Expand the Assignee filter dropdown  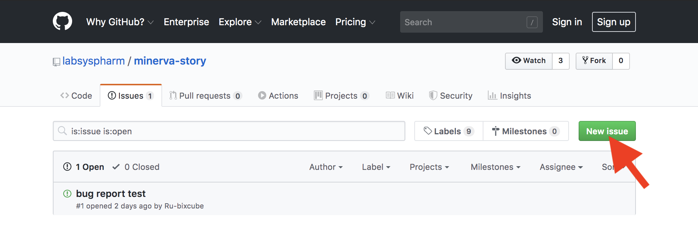561,167
